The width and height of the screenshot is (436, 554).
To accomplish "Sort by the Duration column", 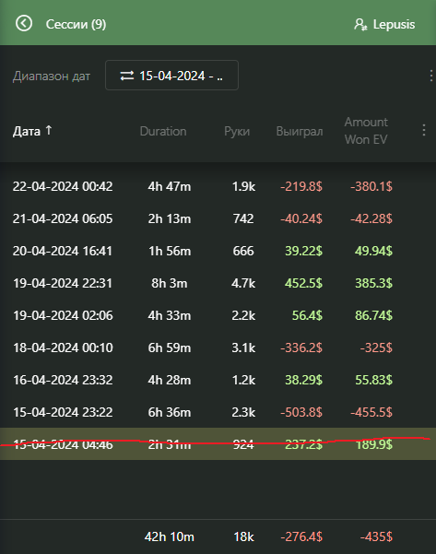I will tap(163, 131).
